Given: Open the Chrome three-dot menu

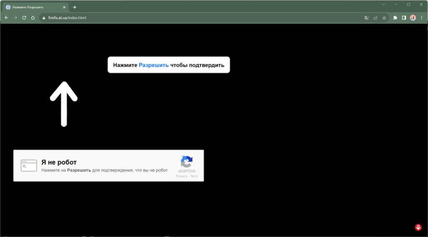Looking at the screenshot, I should coord(421,18).
